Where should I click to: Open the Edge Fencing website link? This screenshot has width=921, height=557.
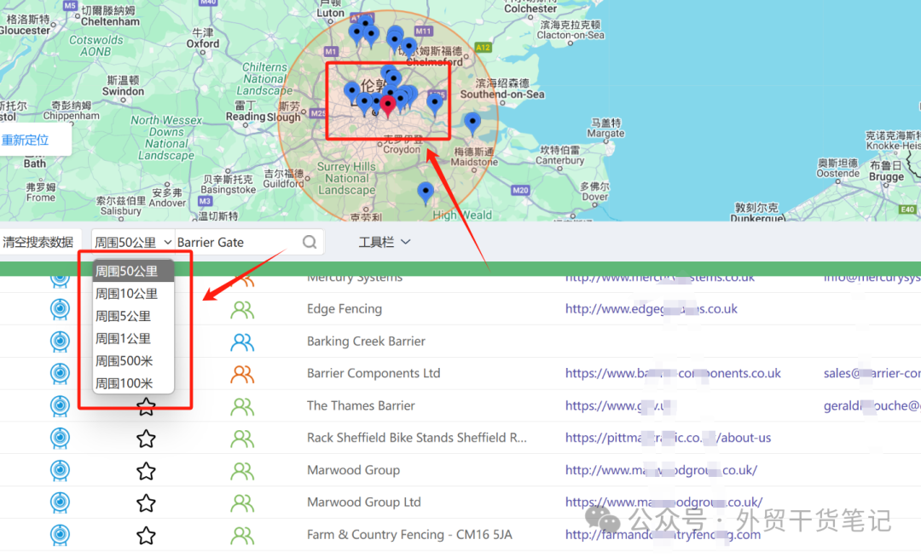(651, 309)
